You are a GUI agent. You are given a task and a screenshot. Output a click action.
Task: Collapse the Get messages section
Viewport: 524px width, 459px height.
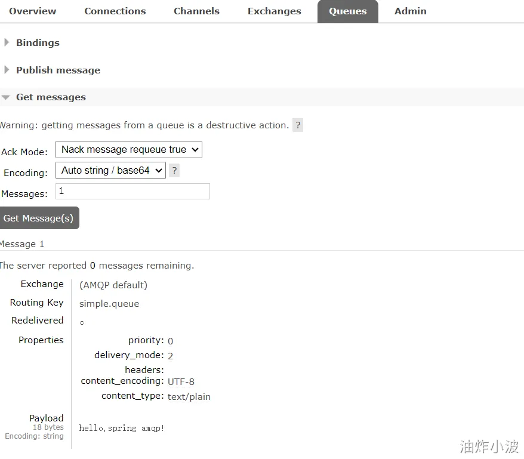(51, 97)
